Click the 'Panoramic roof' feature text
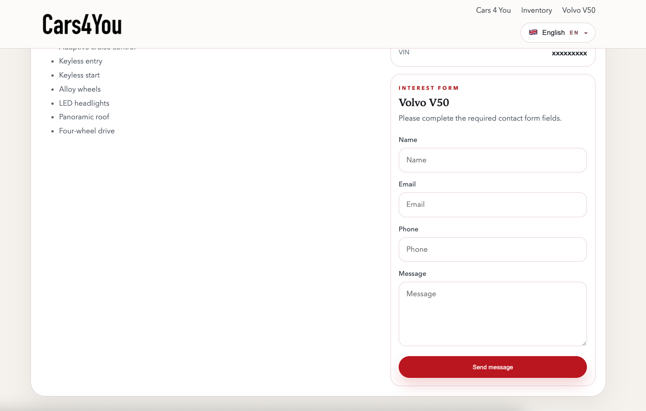Image resolution: width=646 pixels, height=411 pixels. [84, 117]
